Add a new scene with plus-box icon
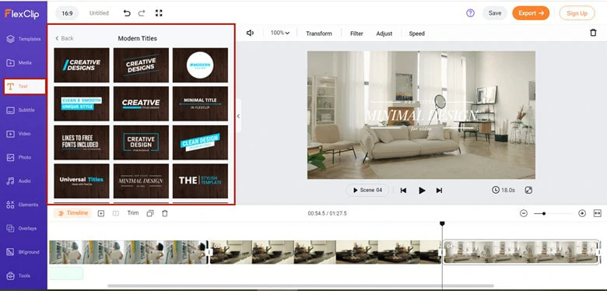The height and width of the screenshot is (291, 607). pos(101,213)
